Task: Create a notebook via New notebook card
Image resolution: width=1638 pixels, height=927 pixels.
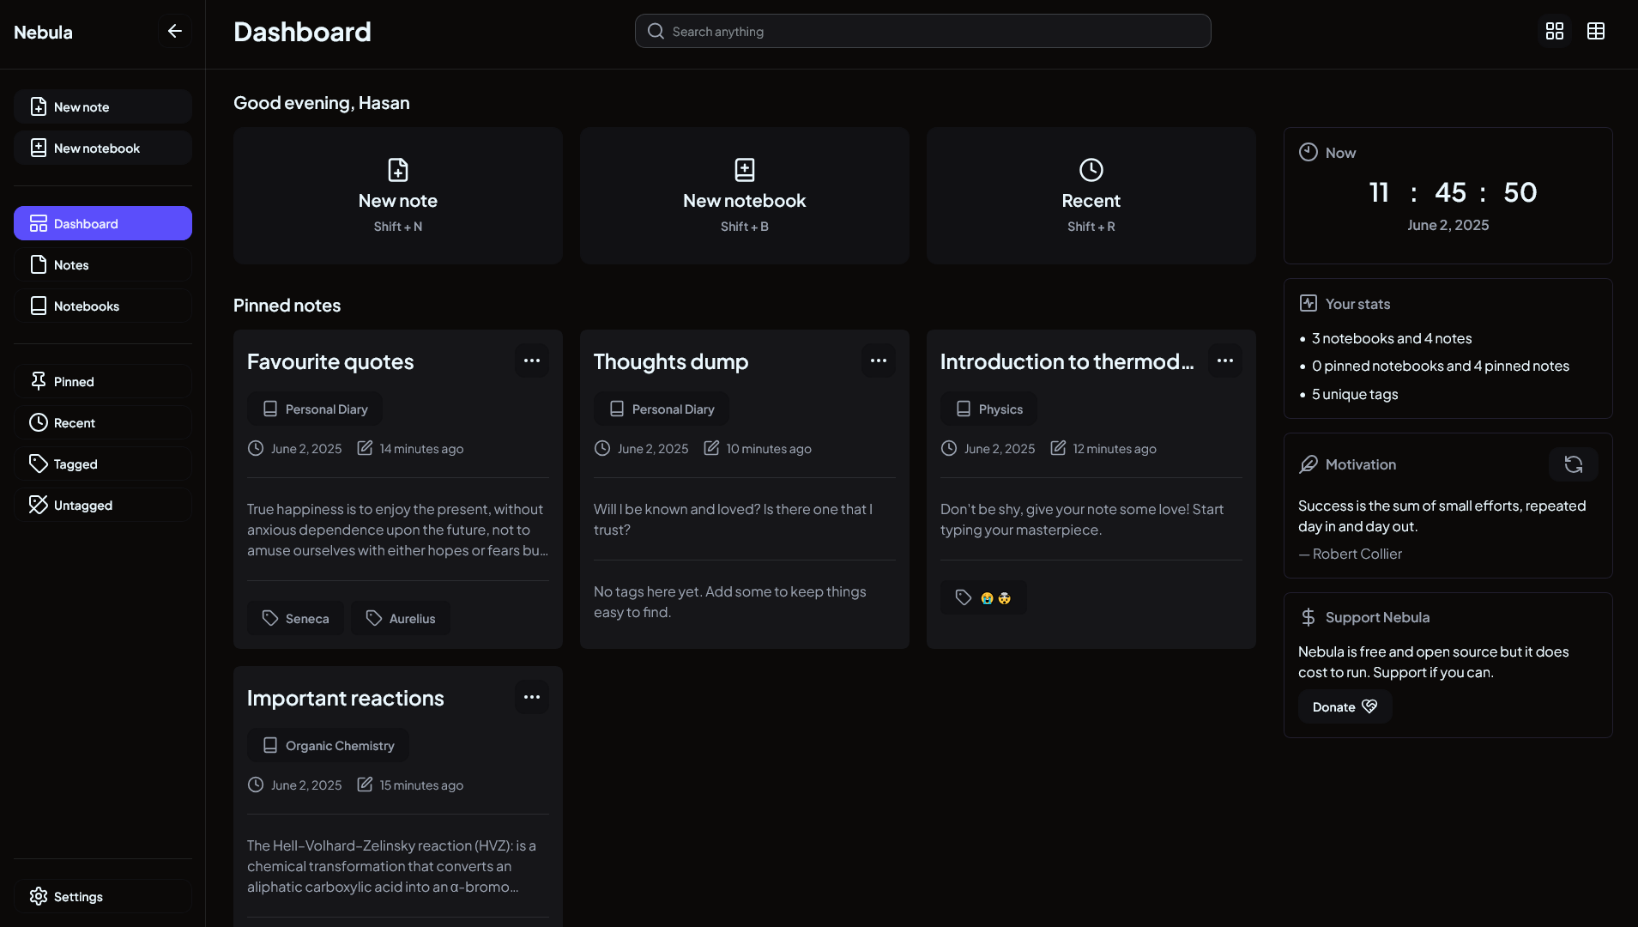Action: point(744,196)
